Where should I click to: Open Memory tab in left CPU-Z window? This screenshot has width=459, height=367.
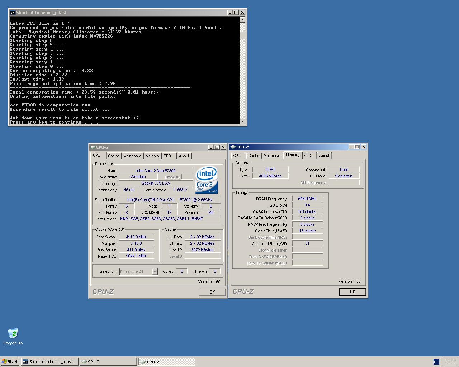[152, 156]
